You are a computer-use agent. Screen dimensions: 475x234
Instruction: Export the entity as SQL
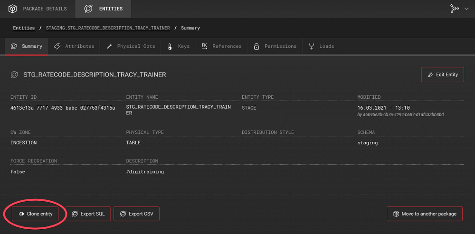[88, 214]
